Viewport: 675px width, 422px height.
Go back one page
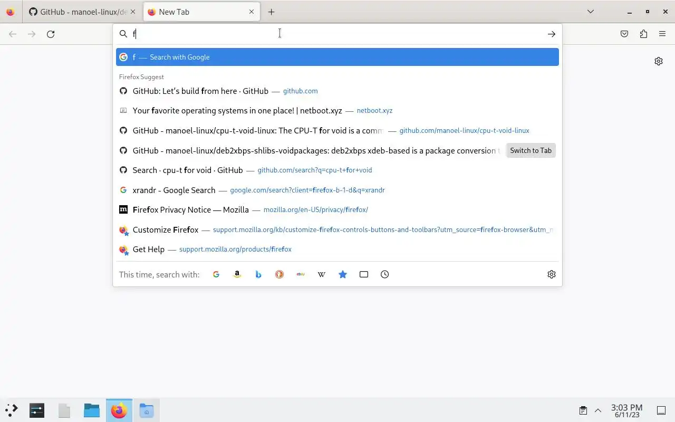pos(13,34)
